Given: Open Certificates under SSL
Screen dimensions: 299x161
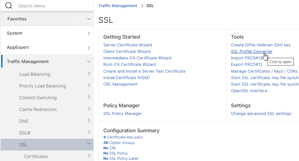Looking at the screenshot, I should point(36,156).
